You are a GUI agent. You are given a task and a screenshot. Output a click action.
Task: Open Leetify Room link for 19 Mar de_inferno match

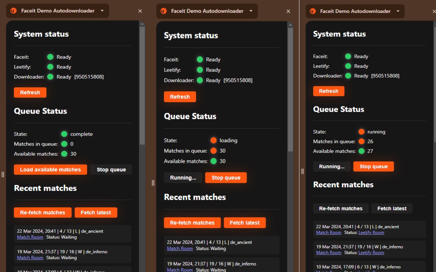click(x=371, y=253)
